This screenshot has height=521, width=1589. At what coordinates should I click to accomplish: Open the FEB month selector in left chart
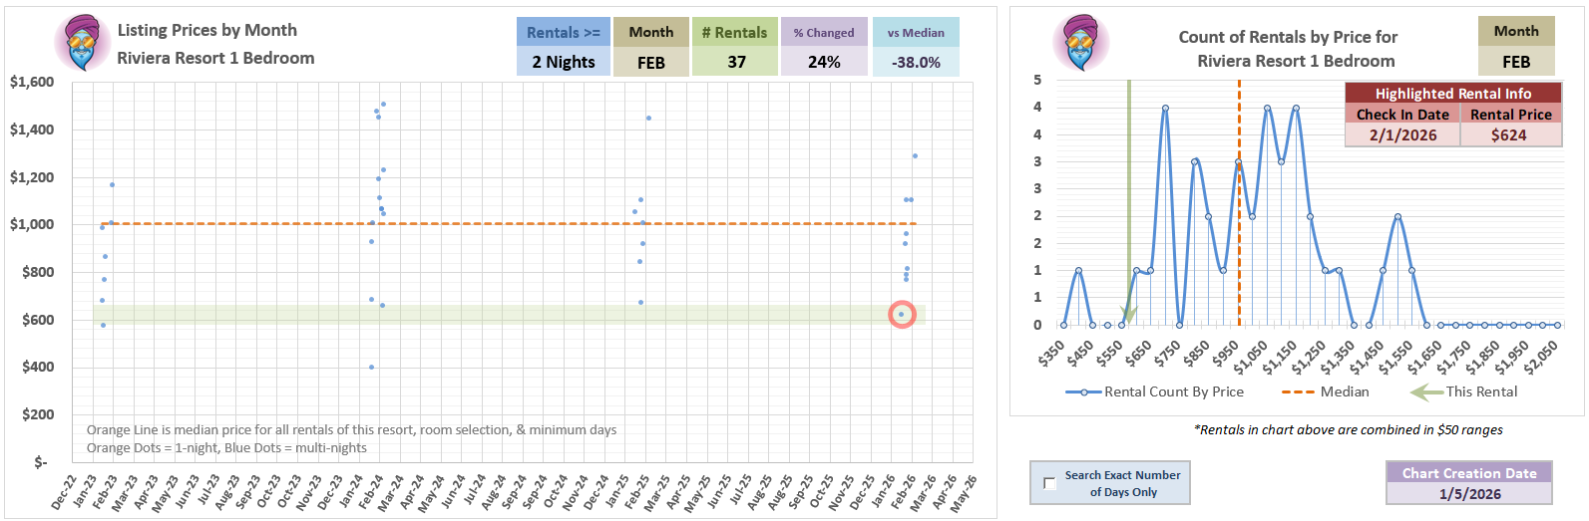tap(650, 62)
